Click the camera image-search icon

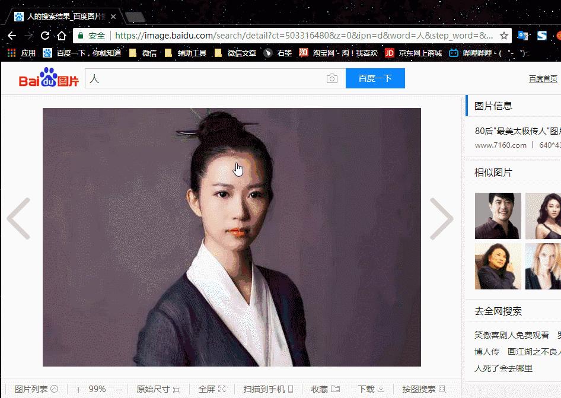pos(332,79)
